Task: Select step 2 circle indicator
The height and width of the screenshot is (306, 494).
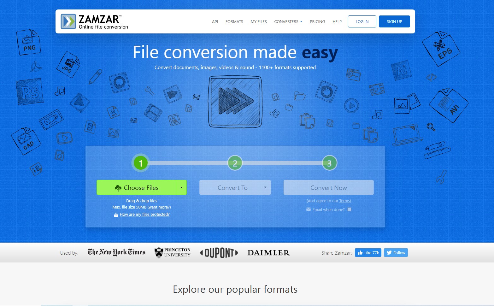Action: 235,163
